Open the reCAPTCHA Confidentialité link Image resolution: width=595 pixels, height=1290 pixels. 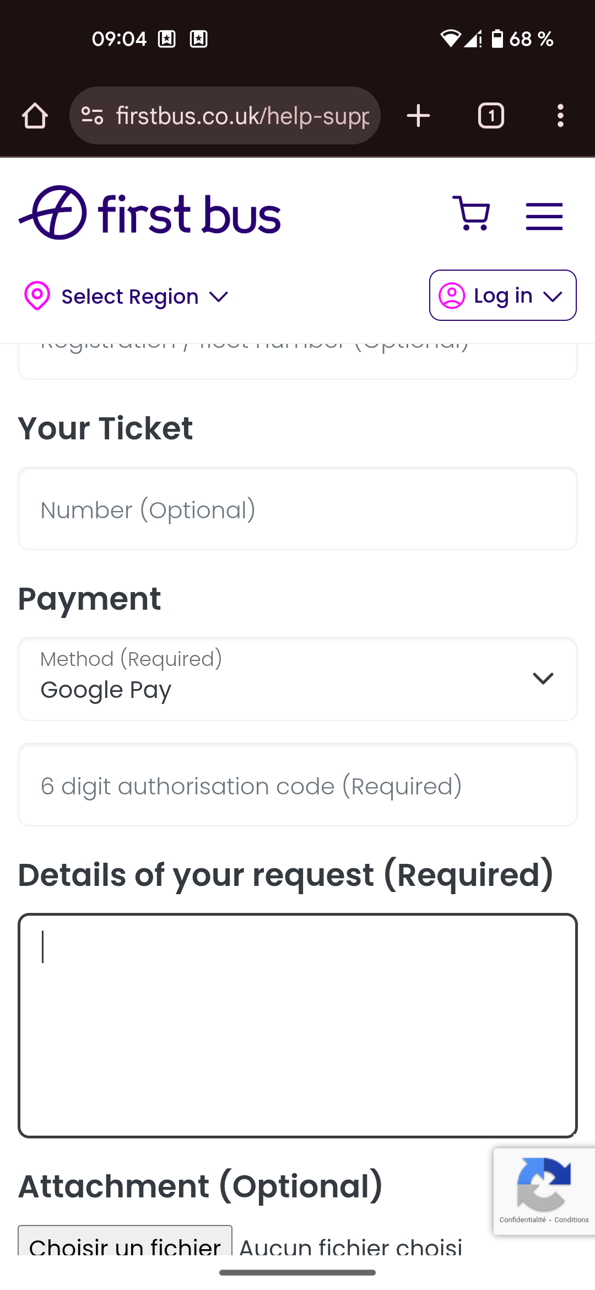tap(522, 1220)
